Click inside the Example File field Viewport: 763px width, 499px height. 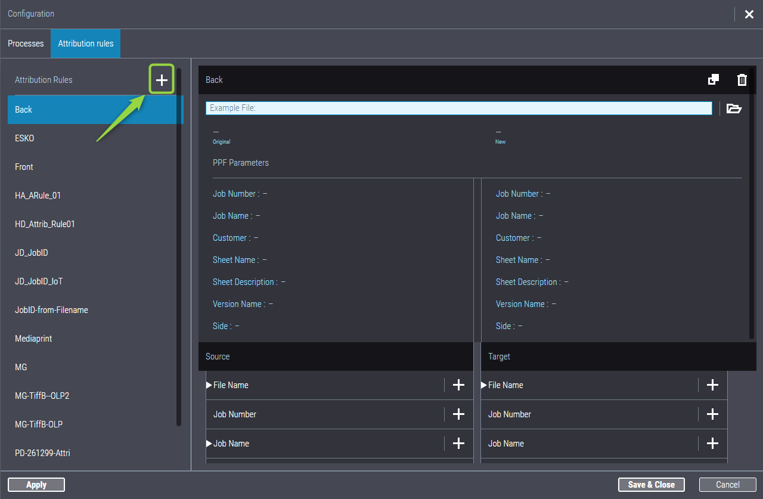[x=459, y=108]
